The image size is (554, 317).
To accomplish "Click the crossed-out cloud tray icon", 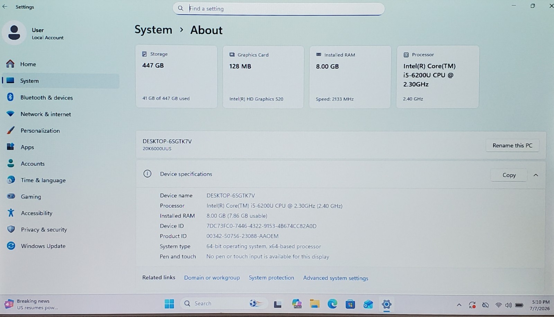I will click(485, 305).
